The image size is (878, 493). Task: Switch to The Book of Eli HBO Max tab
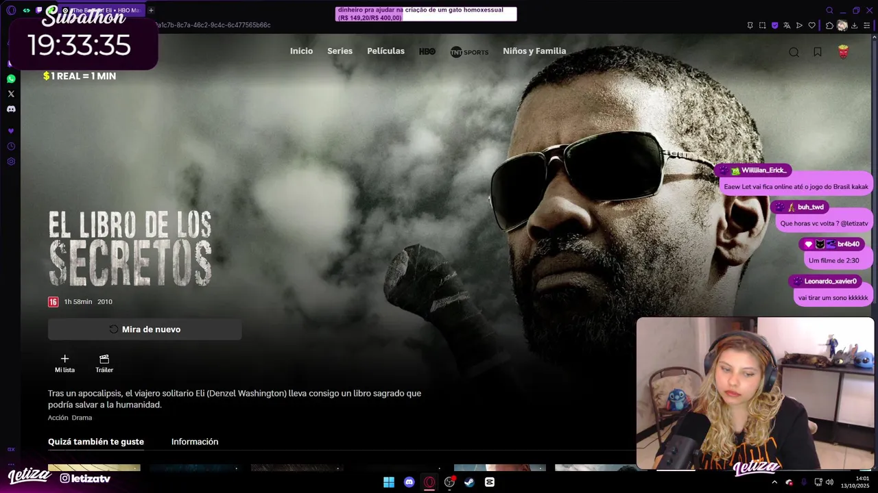(x=103, y=10)
